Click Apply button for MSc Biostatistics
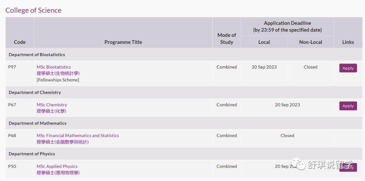This screenshot has height=181, width=365. [348, 68]
